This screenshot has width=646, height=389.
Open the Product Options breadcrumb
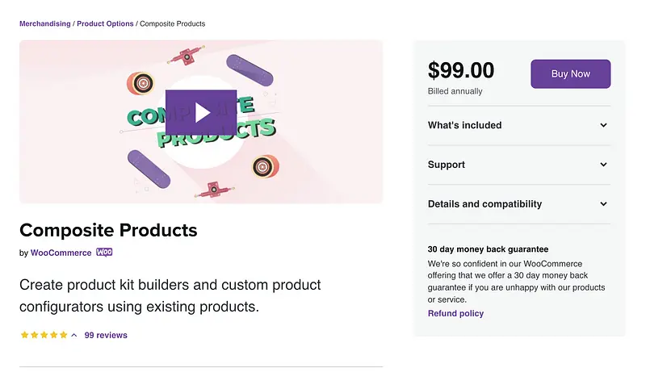click(x=105, y=24)
